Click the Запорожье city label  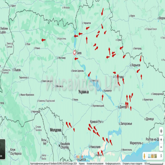[126, 124]
